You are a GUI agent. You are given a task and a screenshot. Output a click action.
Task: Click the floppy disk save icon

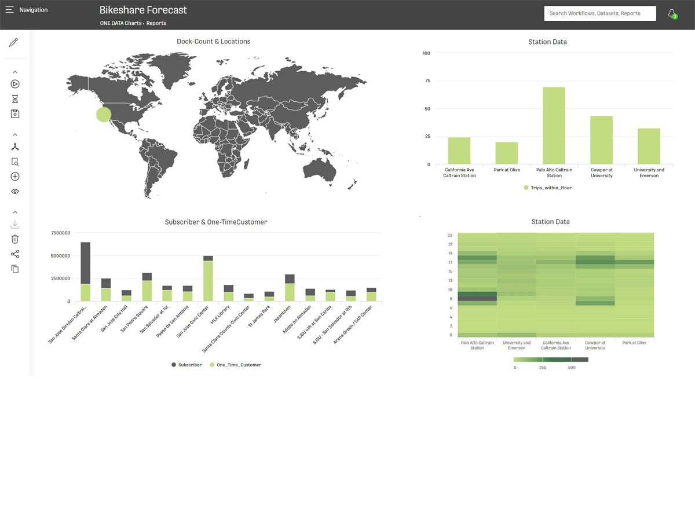click(15, 114)
